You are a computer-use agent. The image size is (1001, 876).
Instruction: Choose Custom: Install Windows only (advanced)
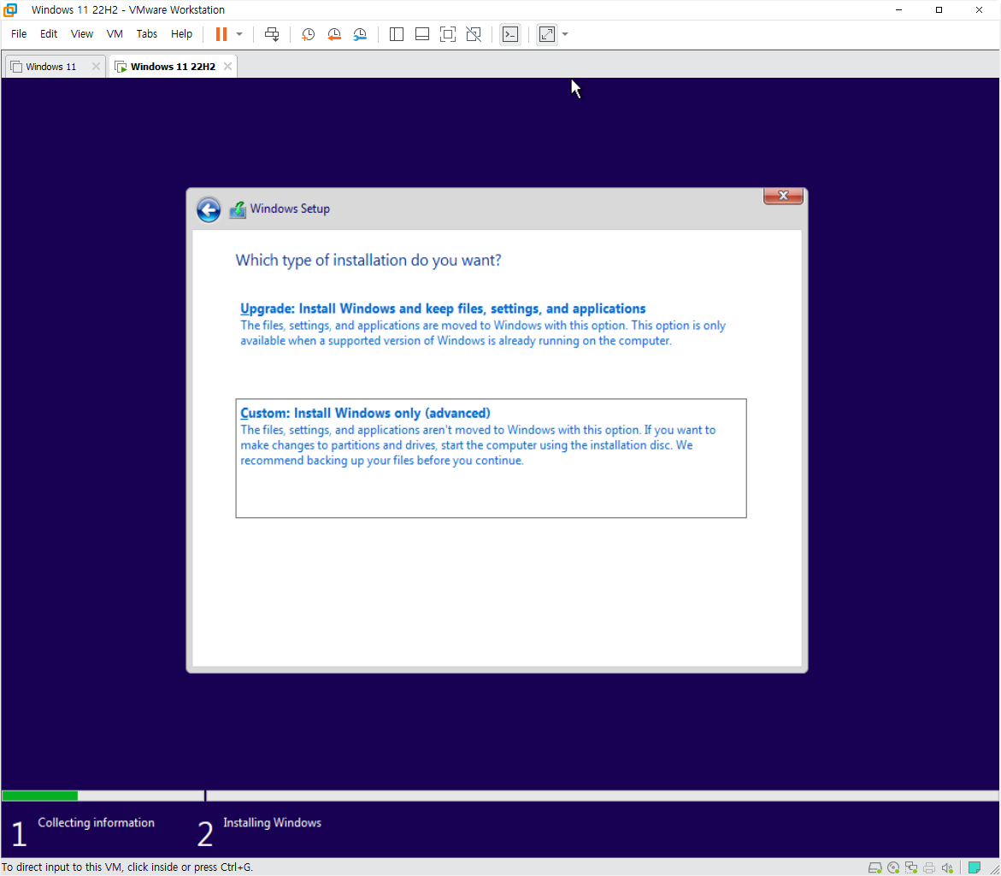coord(491,458)
